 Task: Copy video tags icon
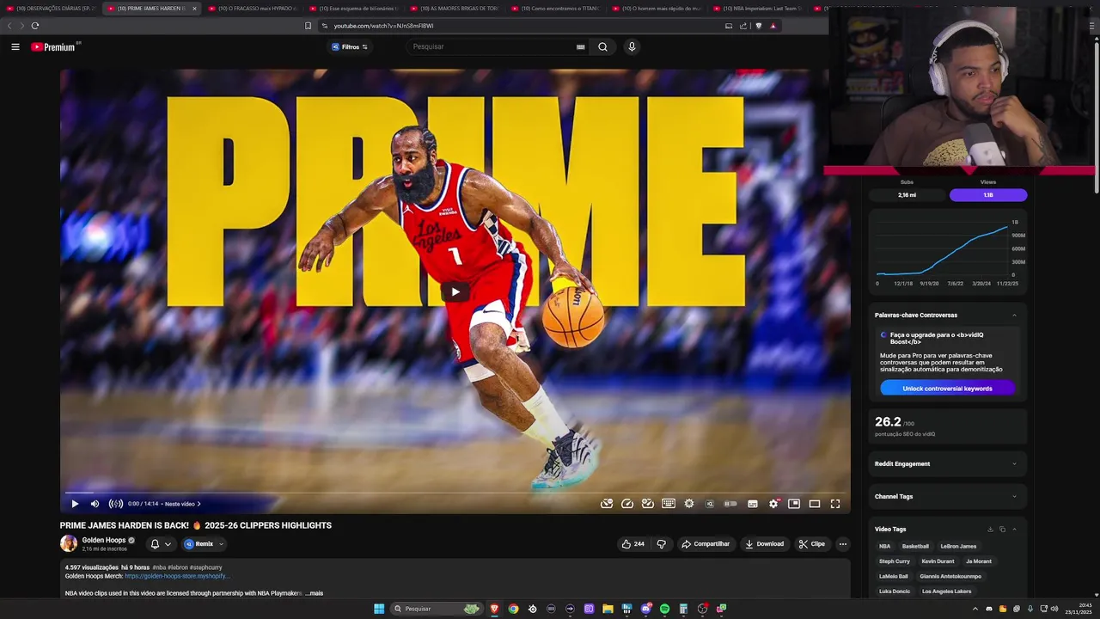(1002, 529)
